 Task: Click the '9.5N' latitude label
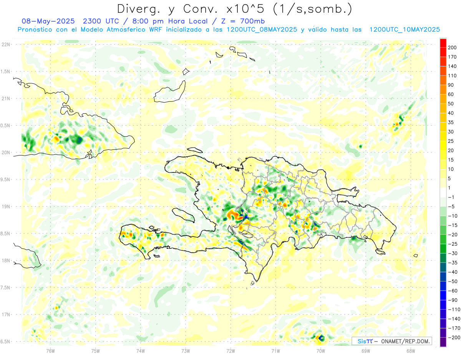[5, 179]
